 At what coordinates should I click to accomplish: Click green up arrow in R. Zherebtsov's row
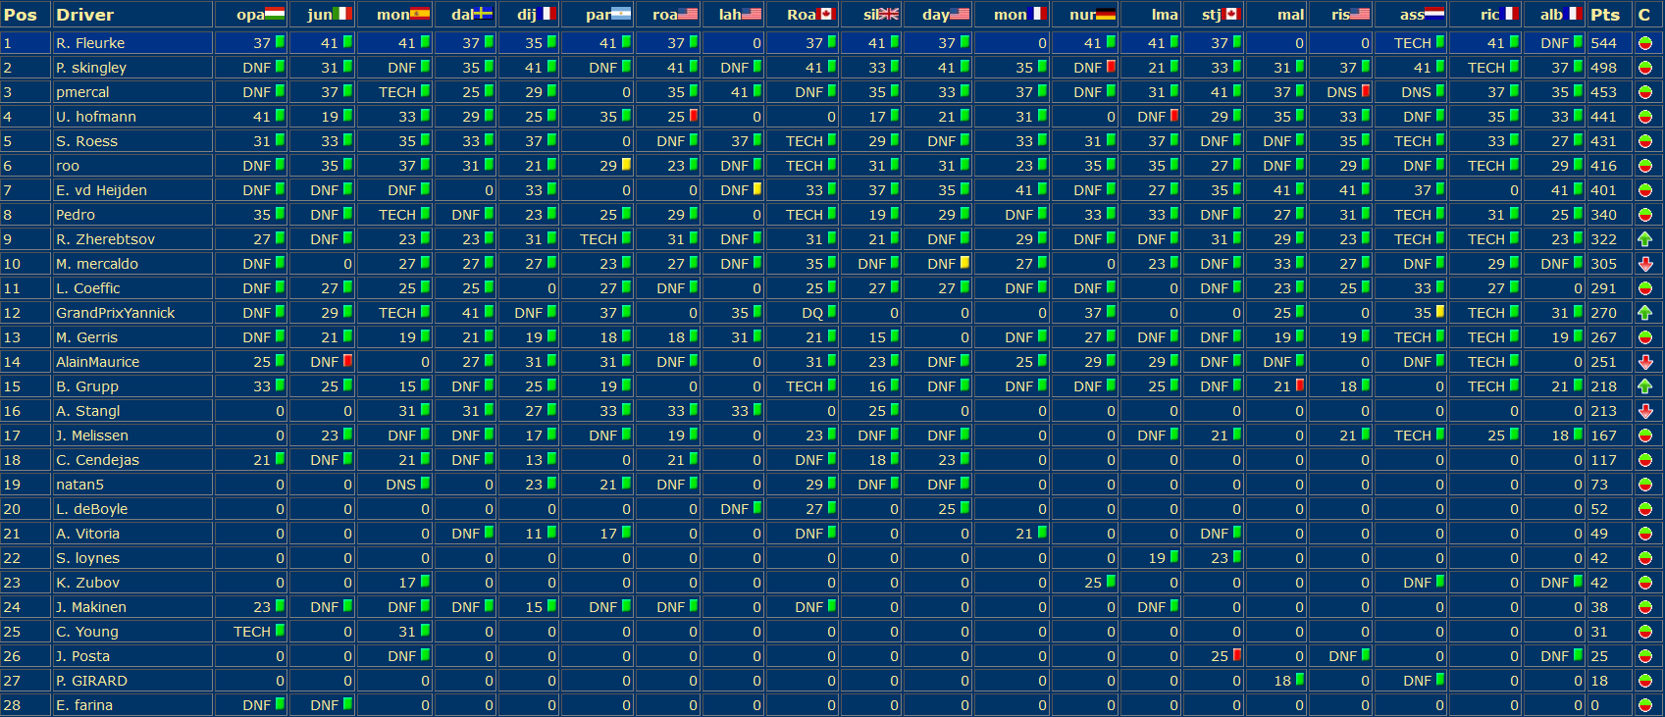tap(1645, 239)
